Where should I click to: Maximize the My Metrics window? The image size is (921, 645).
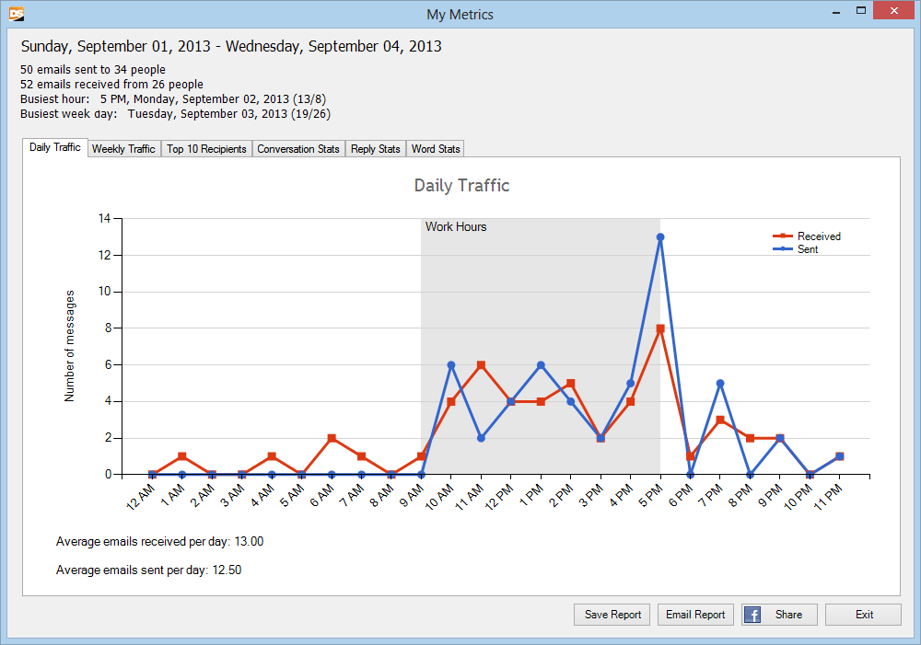pyautogui.click(x=861, y=12)
